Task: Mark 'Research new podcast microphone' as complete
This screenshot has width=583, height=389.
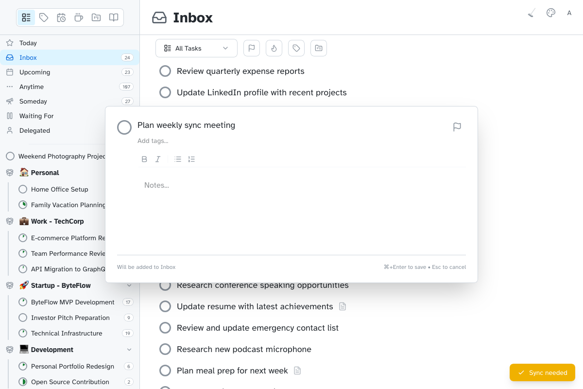Action: pos(165,349)
